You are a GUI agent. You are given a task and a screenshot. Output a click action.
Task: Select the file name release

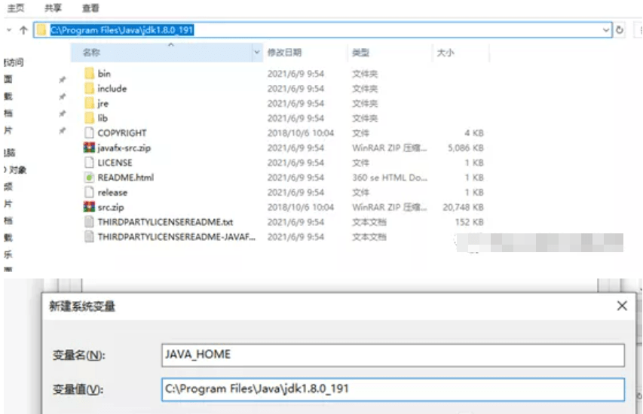(112, 193)
